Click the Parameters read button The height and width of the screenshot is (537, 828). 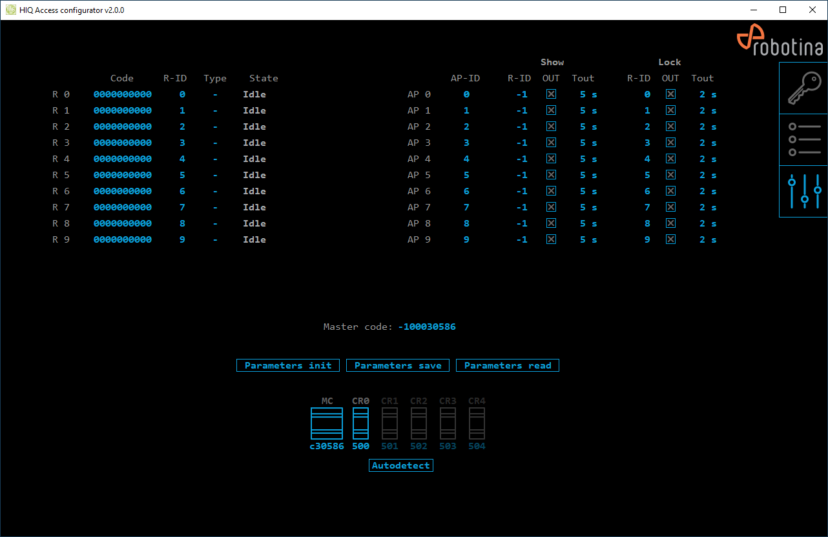(508, 365)
